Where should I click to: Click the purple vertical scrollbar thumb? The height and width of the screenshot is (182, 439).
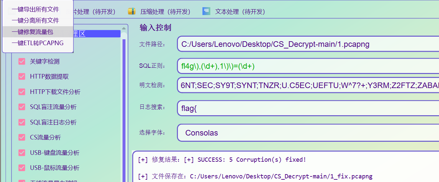(x=124, y=110)
